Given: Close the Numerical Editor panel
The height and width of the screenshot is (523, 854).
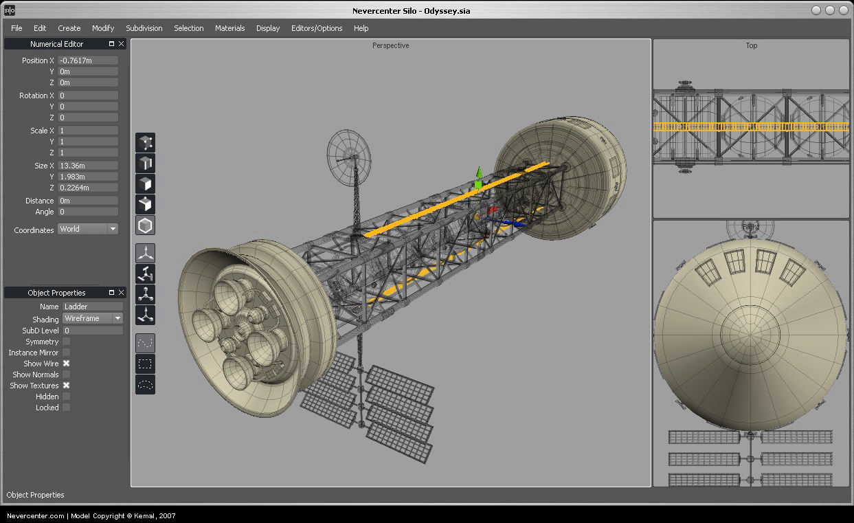Looking at the screenshot, I should click(122, 44).
